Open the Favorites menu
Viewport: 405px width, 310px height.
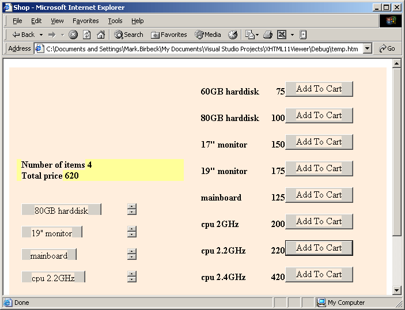85,21
